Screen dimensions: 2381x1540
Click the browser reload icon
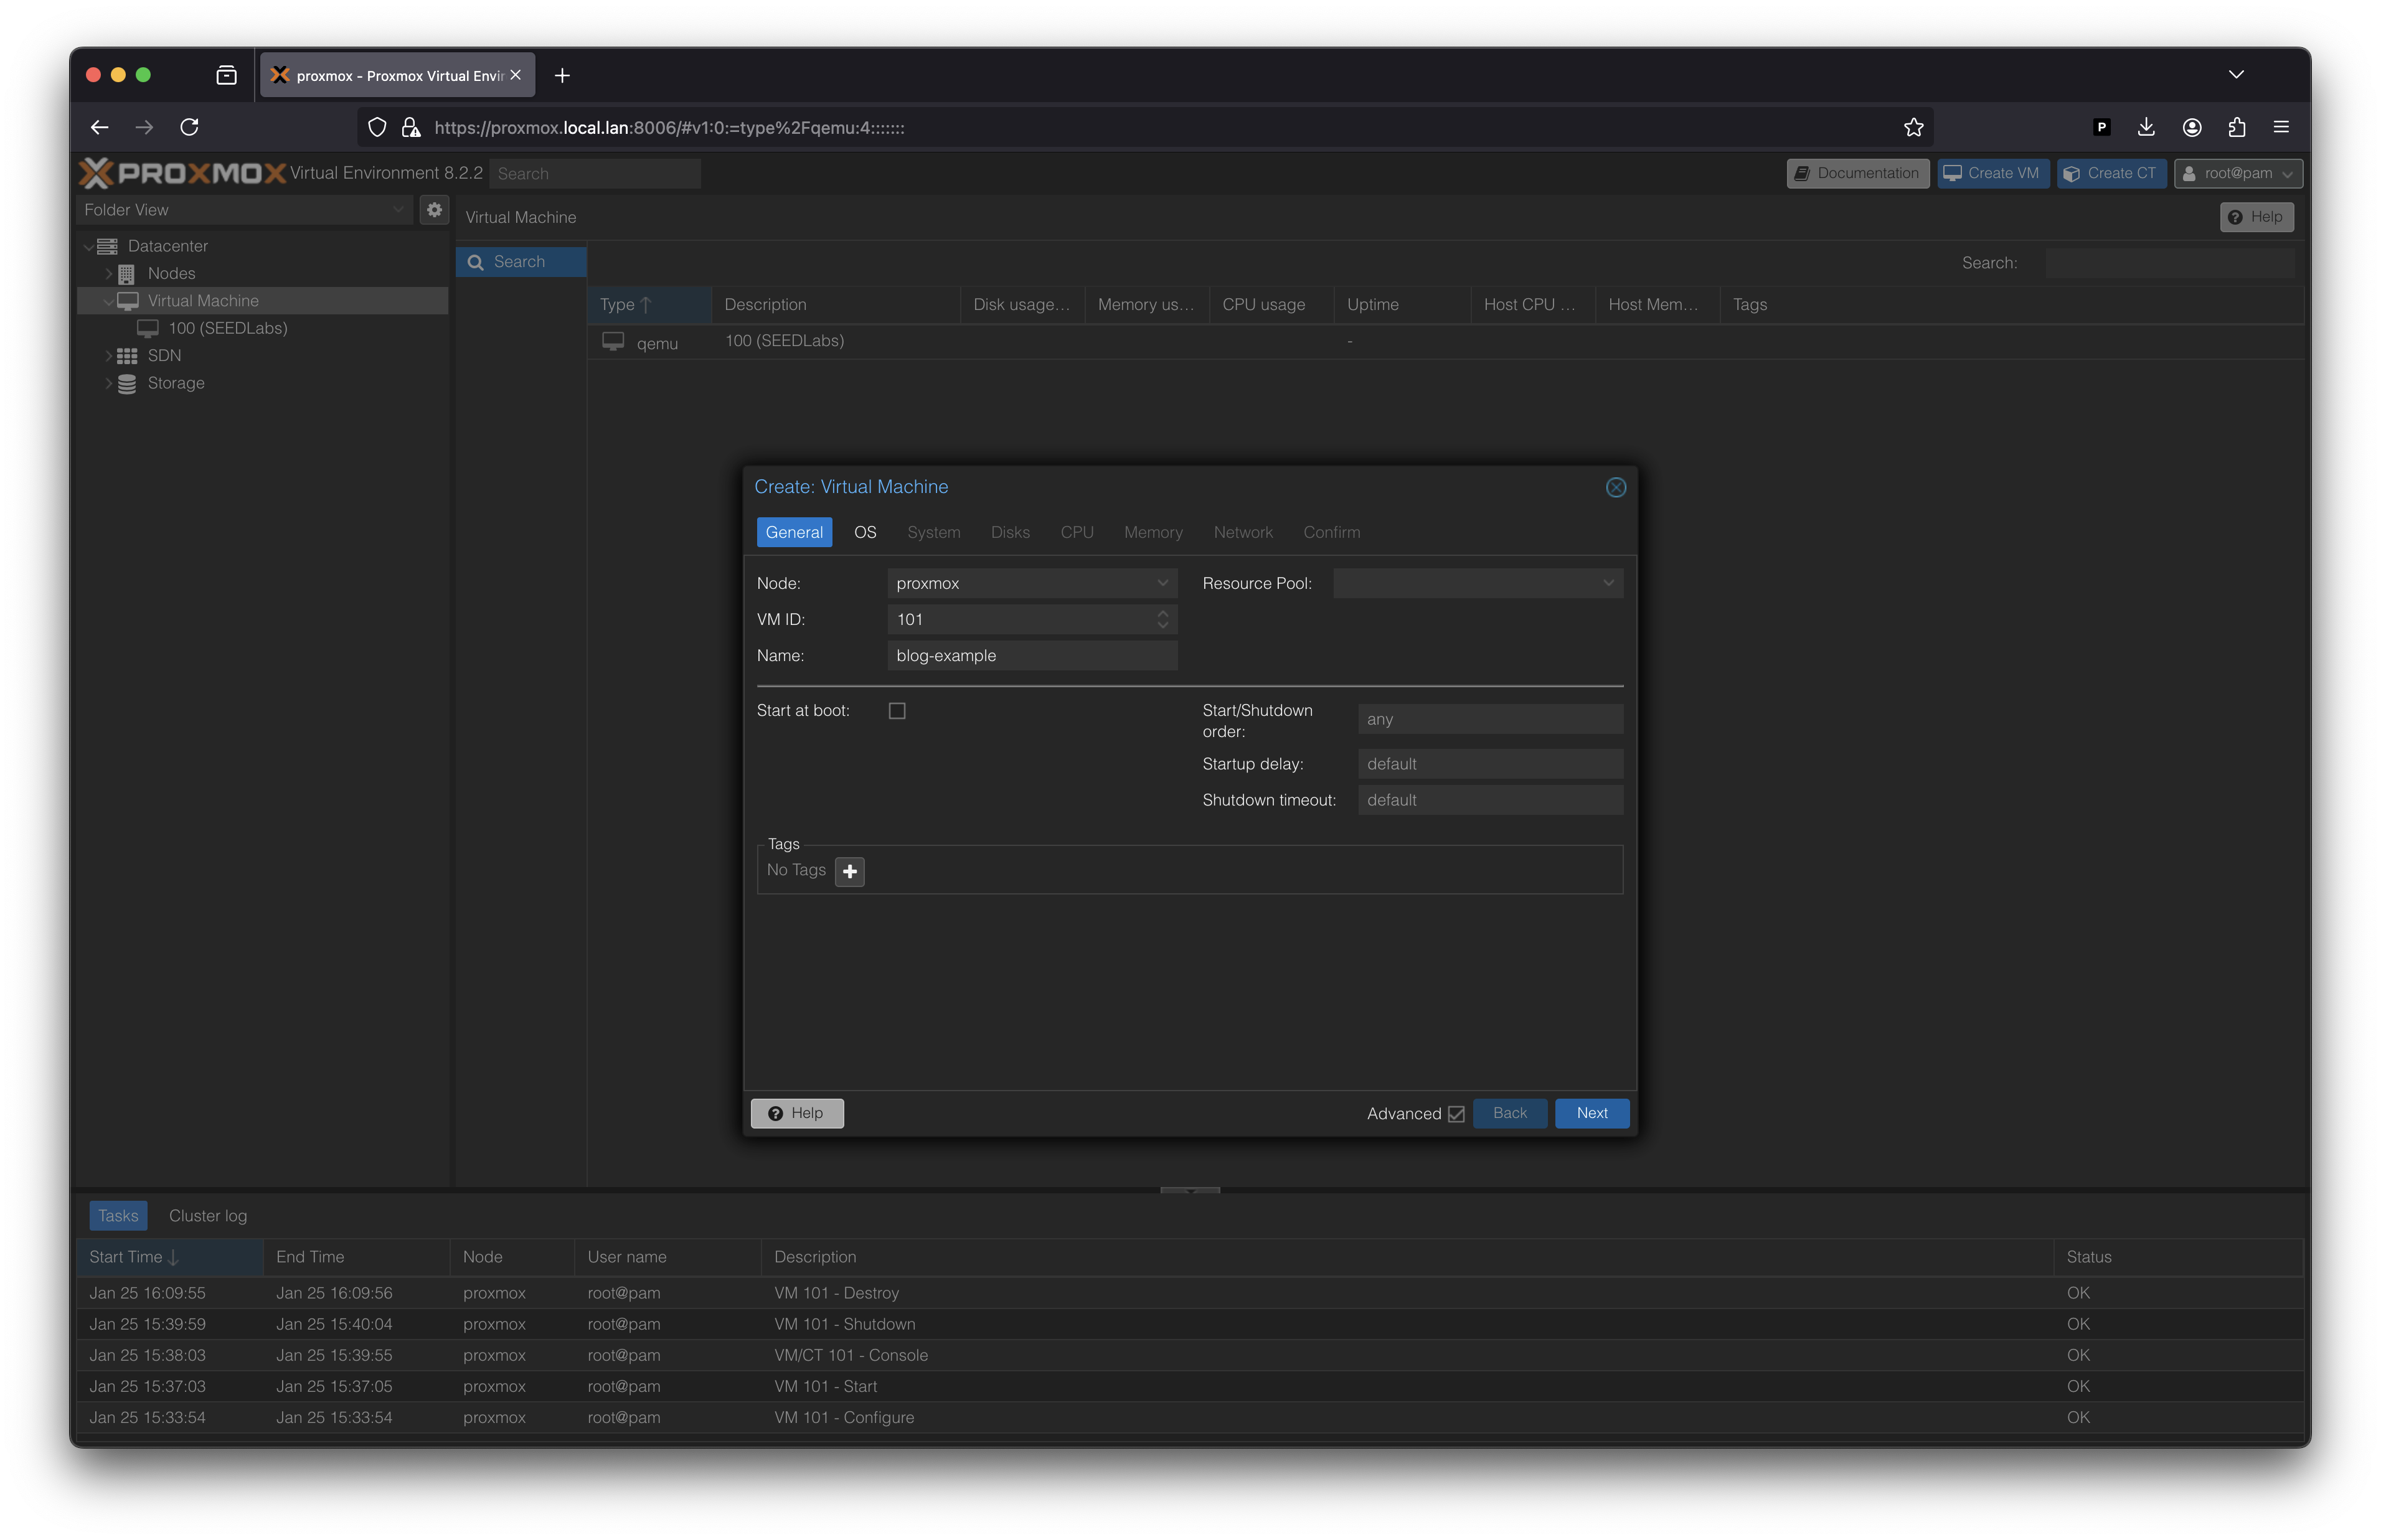(189, 127)
